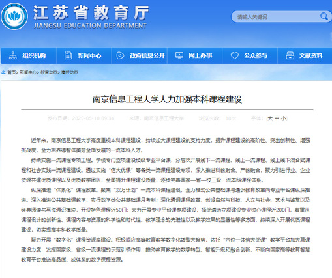Click the paragraph starting 持续实施一流课程专项工程
This screenshot has height=278, width=332.
click(166, 170)
